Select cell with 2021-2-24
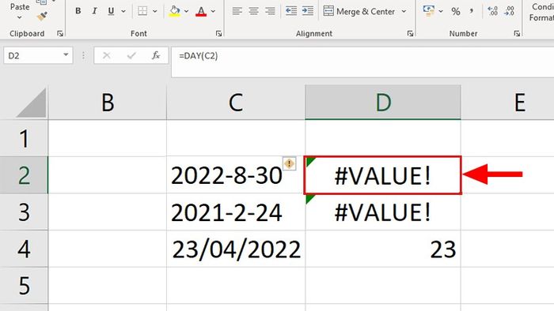Viewport: 554px width, 311px height. tap(236, 212)
